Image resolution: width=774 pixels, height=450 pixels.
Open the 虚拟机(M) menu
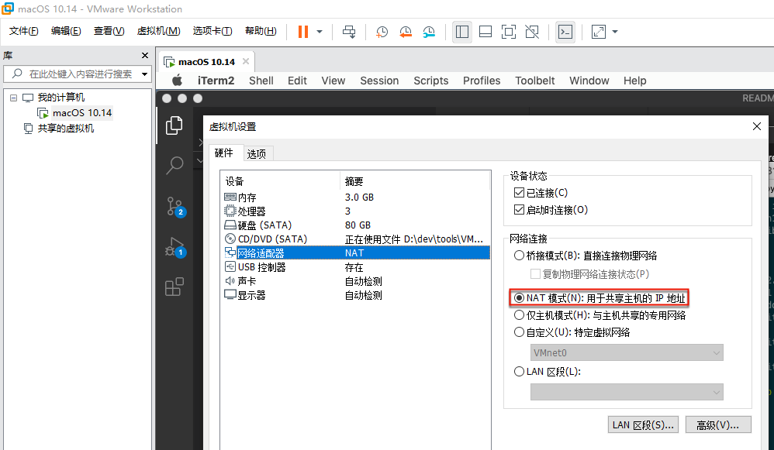pyautogui.click(x=158, y=31)
